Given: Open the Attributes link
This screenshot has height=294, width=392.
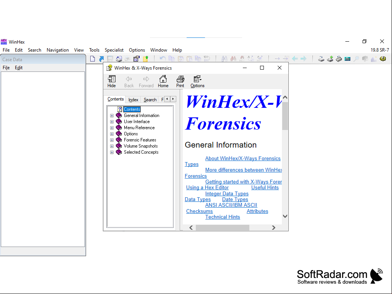Looking at the screenshot, I should (257, 211).
